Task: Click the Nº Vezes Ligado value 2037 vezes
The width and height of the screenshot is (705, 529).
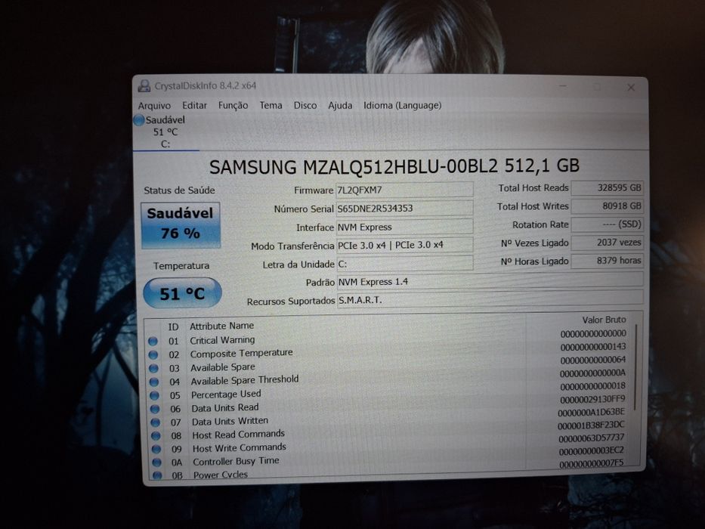Action: coord(607,243)
